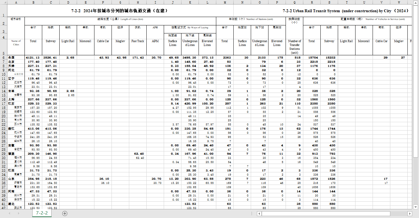Select column D header
419x218 pixels.
[x=68, y=2]
